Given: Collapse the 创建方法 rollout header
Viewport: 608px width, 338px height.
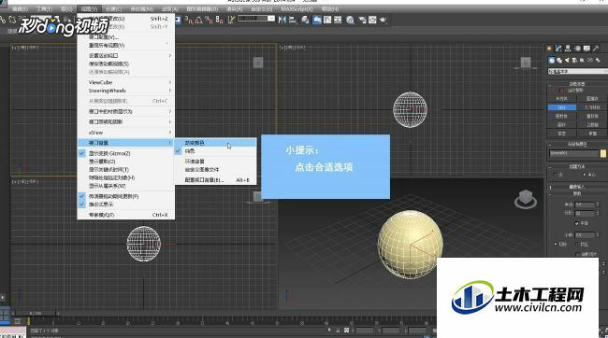Looking at the screenshot, I should pos(577,166).
